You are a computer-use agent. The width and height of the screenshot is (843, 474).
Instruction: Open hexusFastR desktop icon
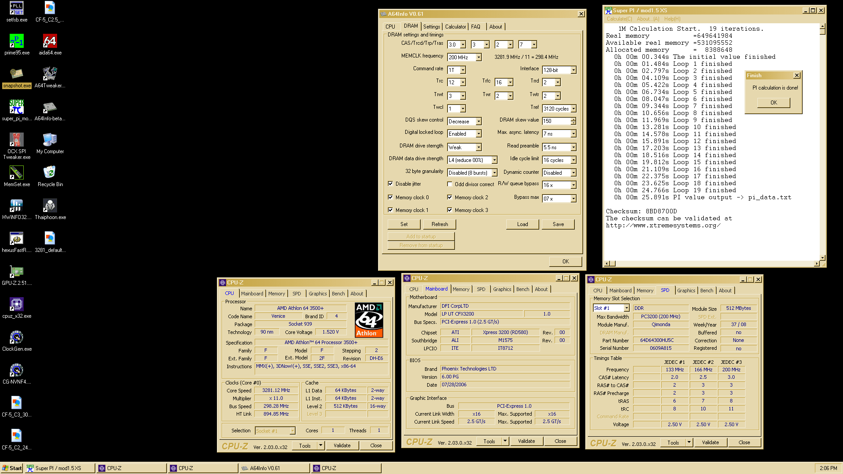(17, 242)
